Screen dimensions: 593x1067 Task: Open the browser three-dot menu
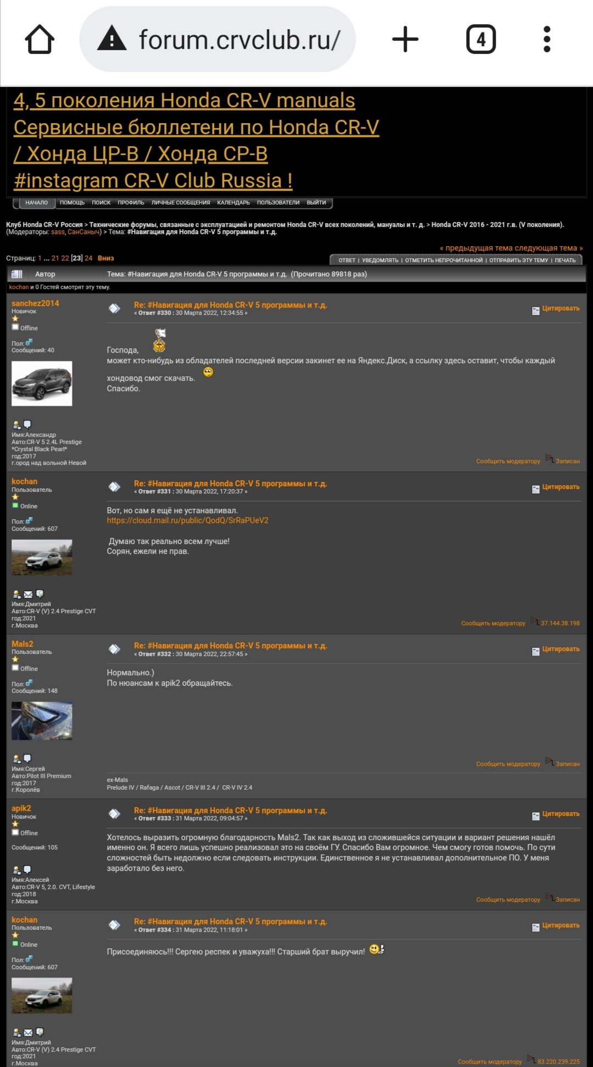(x=547, y=40)
